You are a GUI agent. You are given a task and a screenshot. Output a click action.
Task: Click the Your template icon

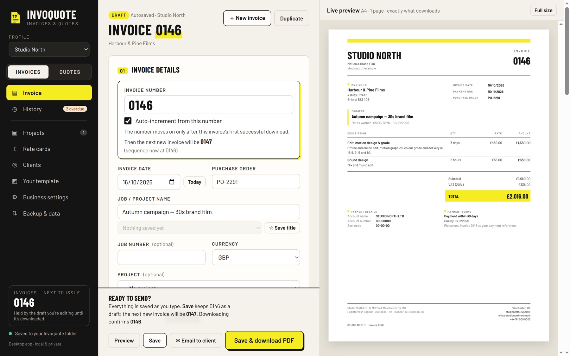point(15,181)
